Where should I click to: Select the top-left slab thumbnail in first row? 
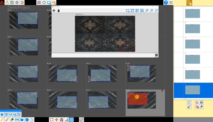[x=24, y=20]
